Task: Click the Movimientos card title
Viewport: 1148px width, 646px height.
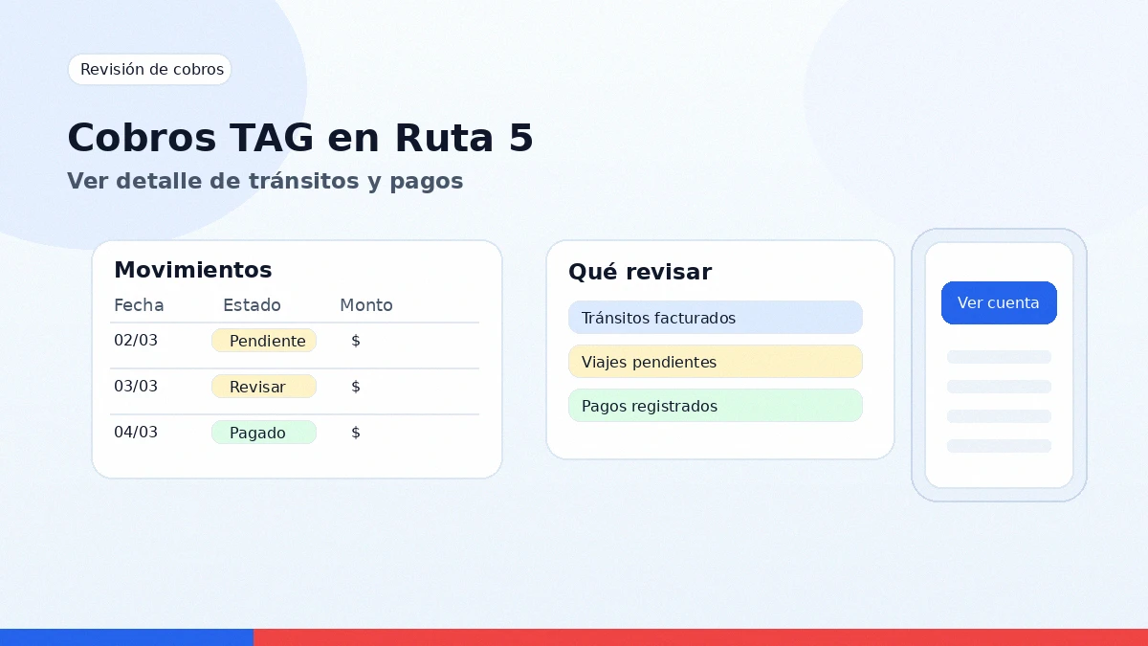Action: point(193,270)
